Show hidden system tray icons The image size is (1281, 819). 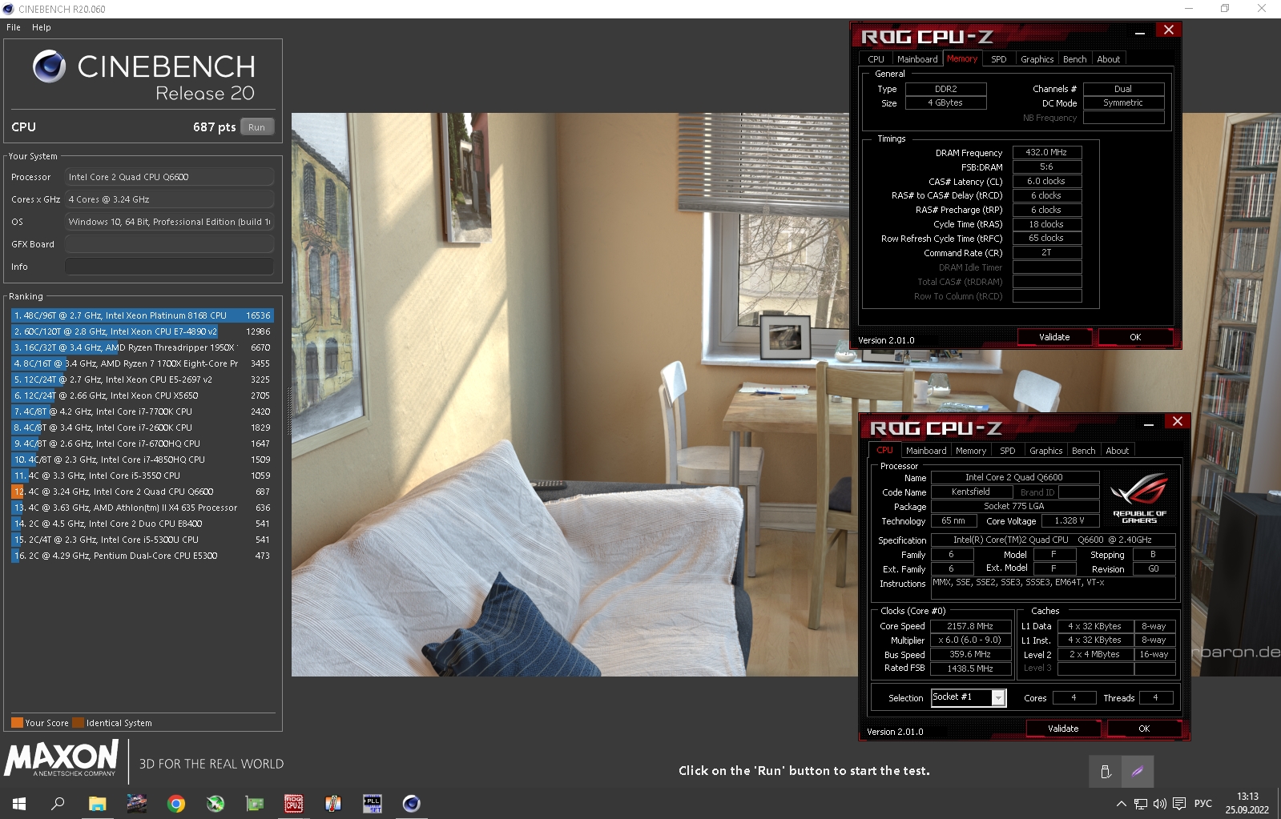click(x=1121, y=804)
